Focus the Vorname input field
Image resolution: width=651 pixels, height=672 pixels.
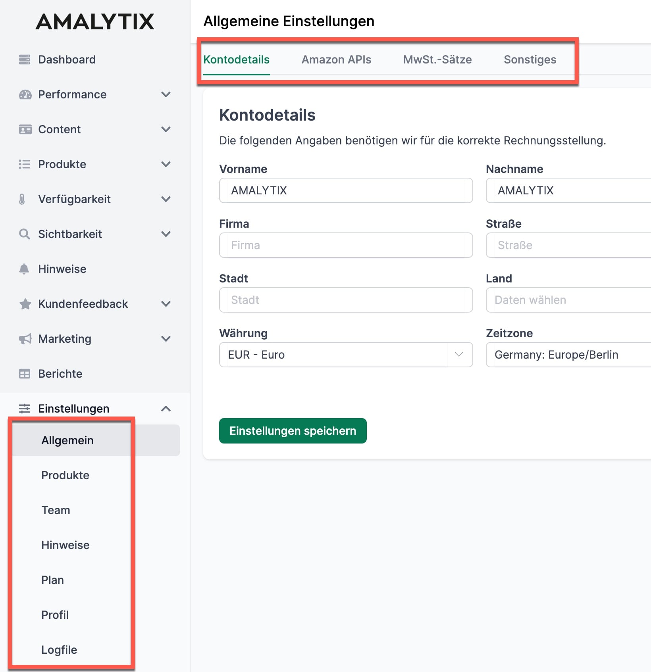346,190
